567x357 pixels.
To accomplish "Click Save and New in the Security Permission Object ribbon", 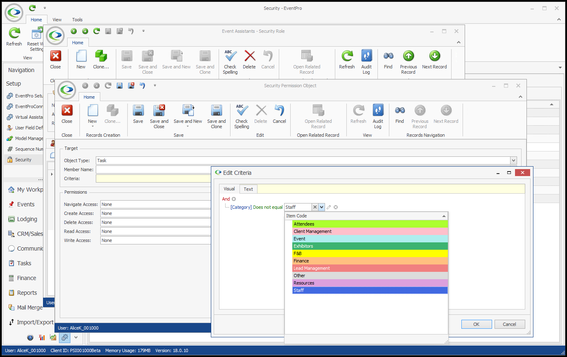I will pyautogui.click(x=188, y=114).
